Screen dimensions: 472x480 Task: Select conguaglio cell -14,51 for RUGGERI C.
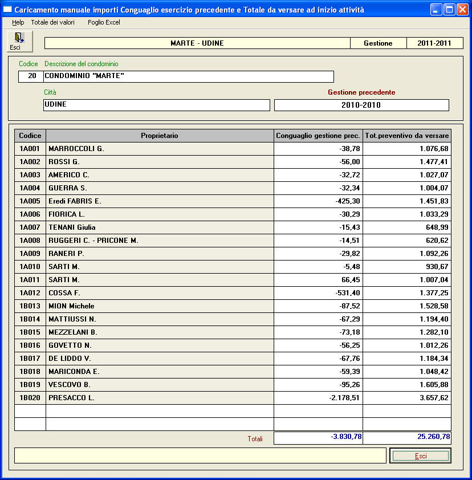[318, 241]
